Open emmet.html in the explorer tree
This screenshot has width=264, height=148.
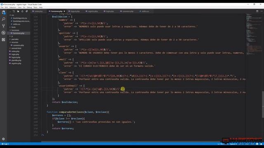[16, 49]
